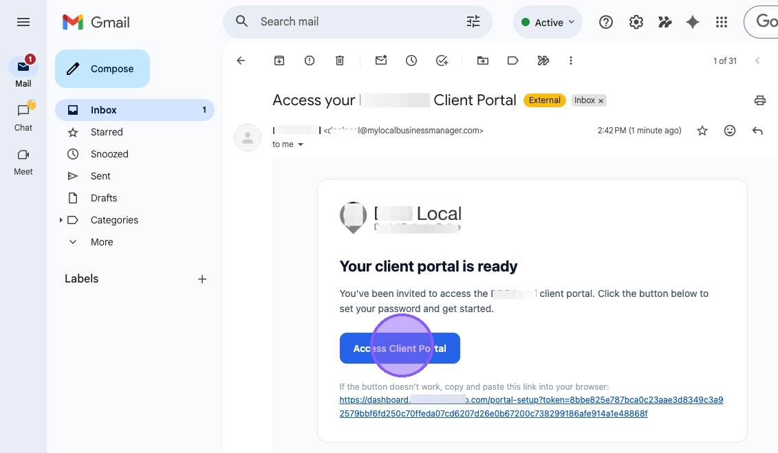
Task: Go back to inbox arrow
Action: click(x=241, y=60)
